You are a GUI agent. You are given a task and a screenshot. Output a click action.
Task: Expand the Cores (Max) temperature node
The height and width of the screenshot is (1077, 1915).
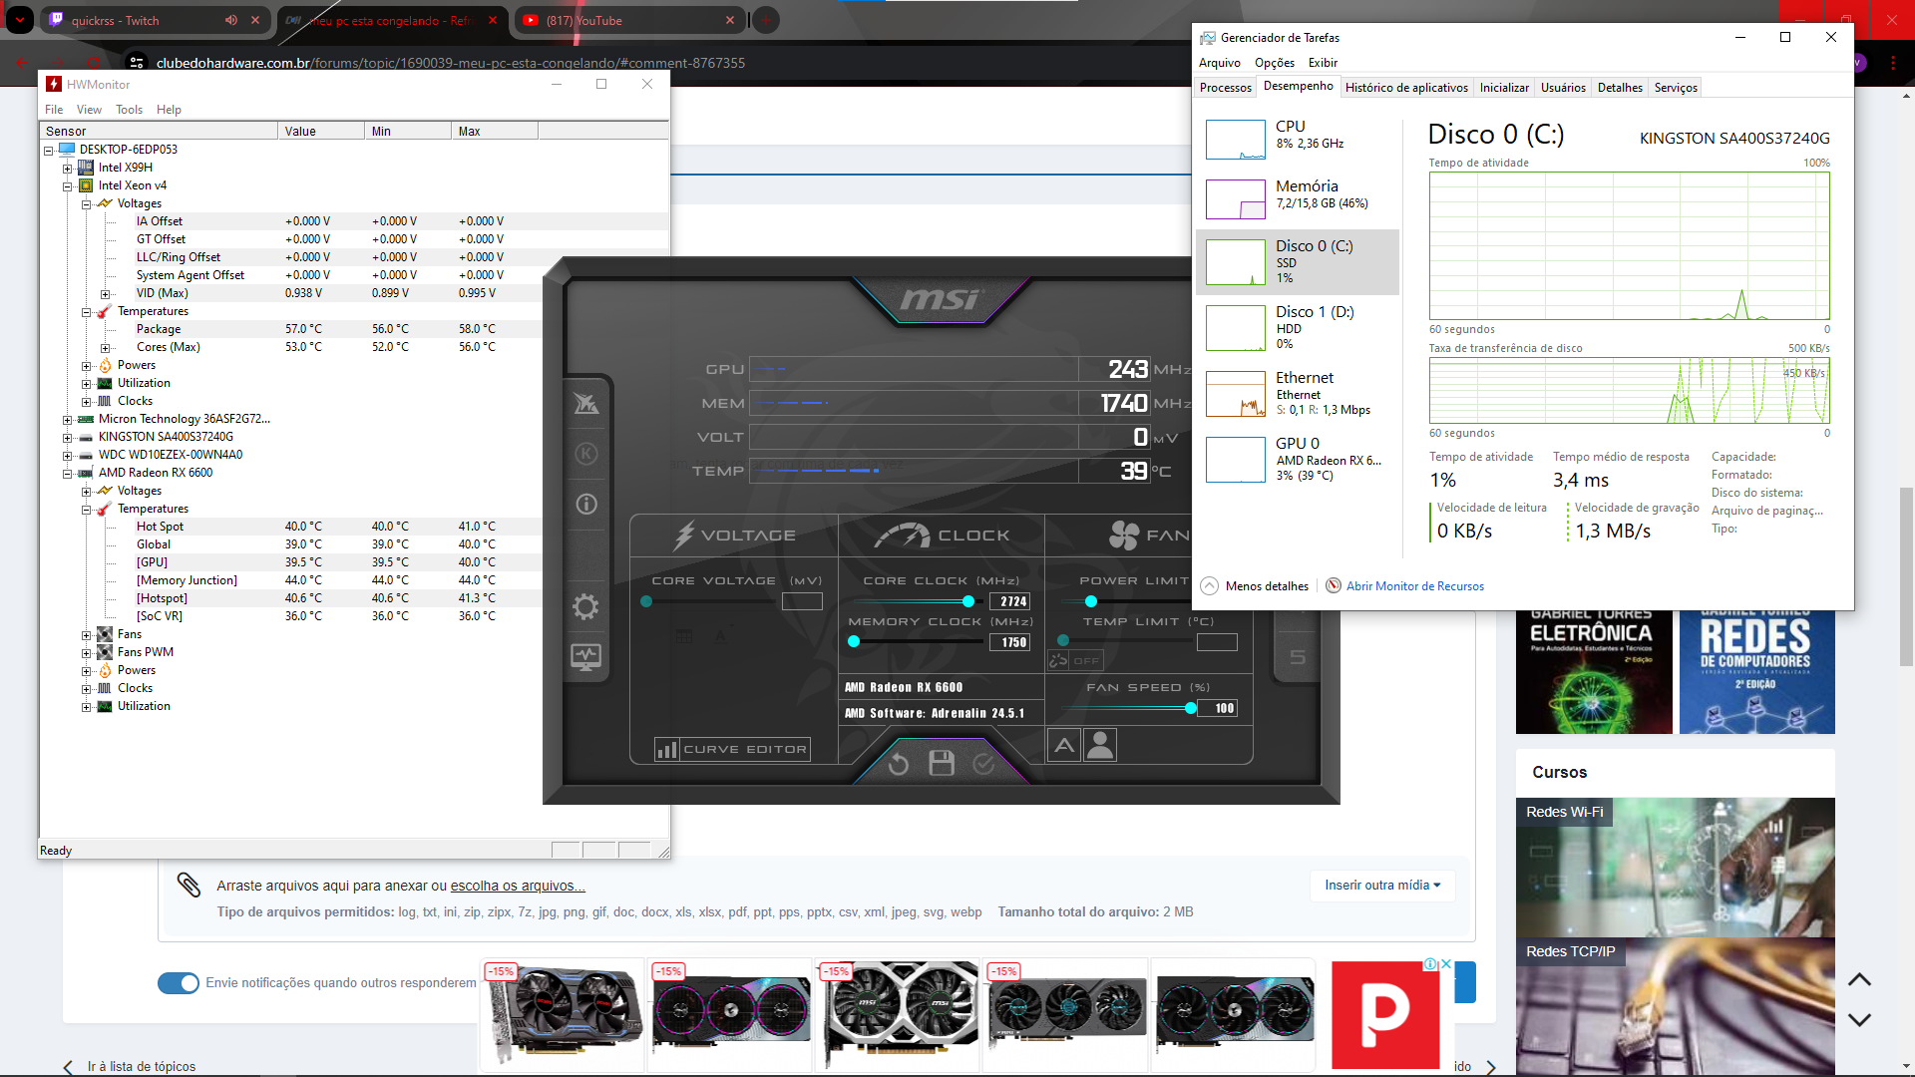point(105,347)
